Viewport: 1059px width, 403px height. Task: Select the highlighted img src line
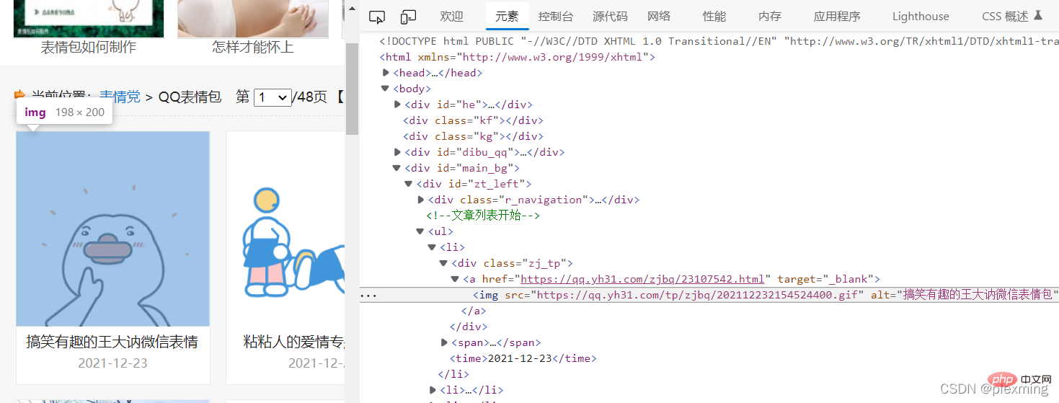(x=709, y=295)
